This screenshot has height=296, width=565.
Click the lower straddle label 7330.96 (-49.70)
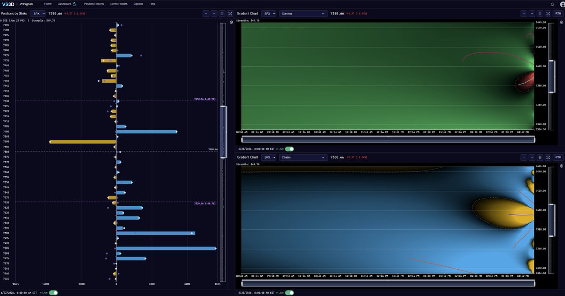205,203
